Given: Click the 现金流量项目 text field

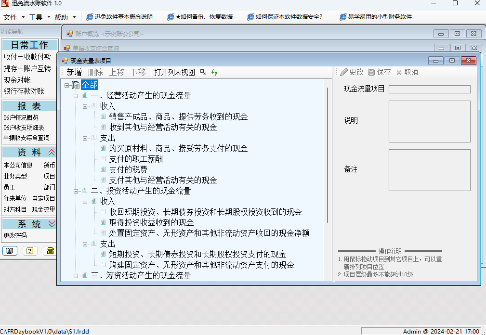Looking at the screenshot, I should pos(429,89).
